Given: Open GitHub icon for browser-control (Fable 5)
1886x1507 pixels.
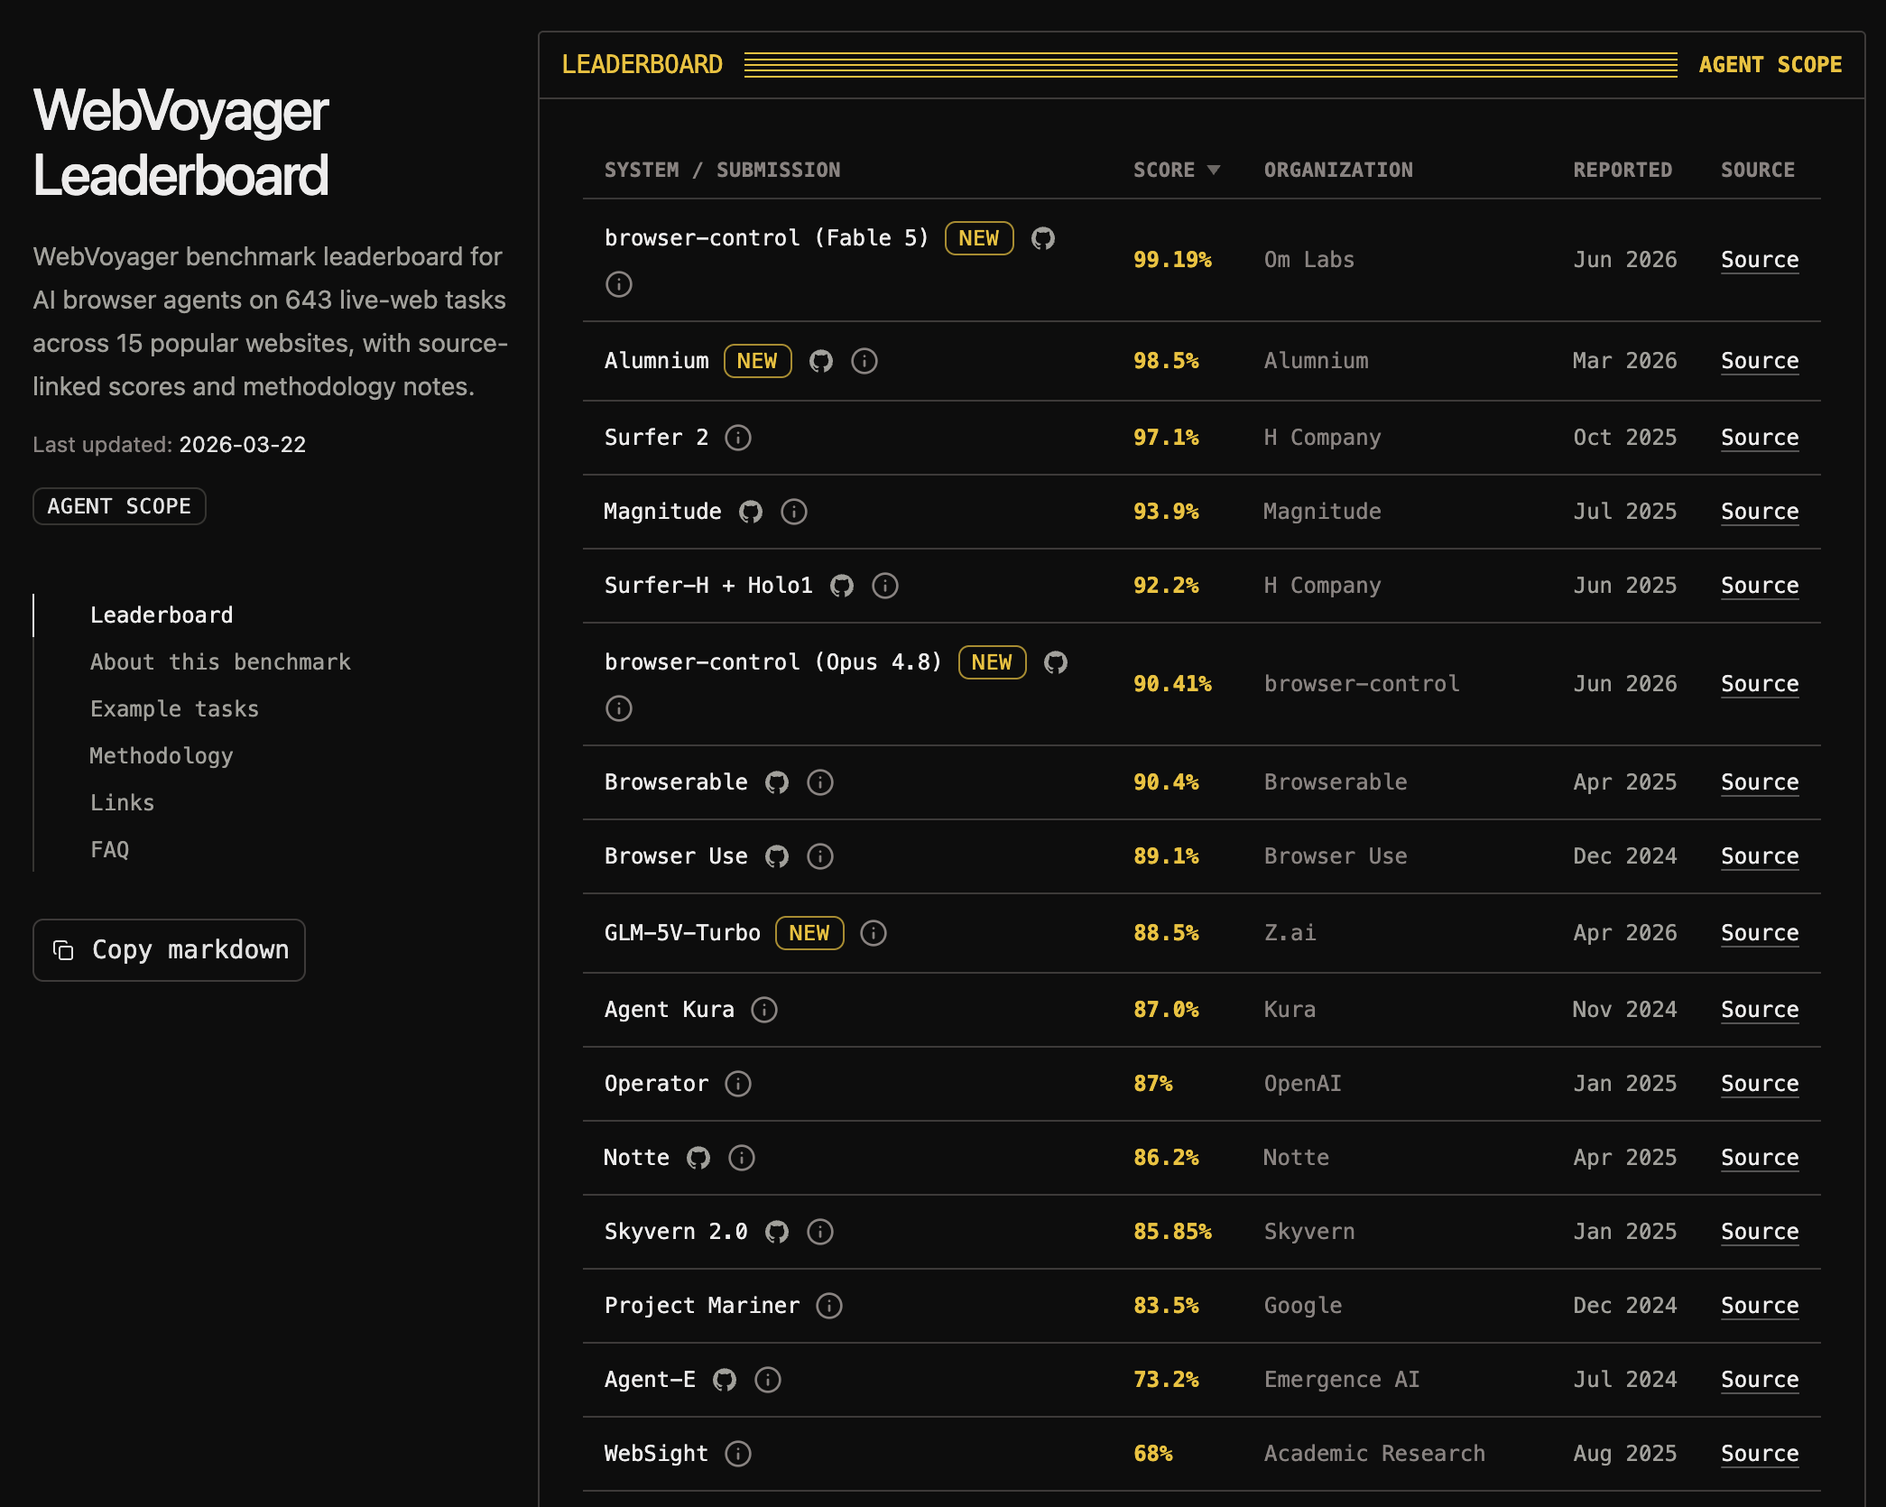Looking at the screenshot, I should pos(1043,238).
